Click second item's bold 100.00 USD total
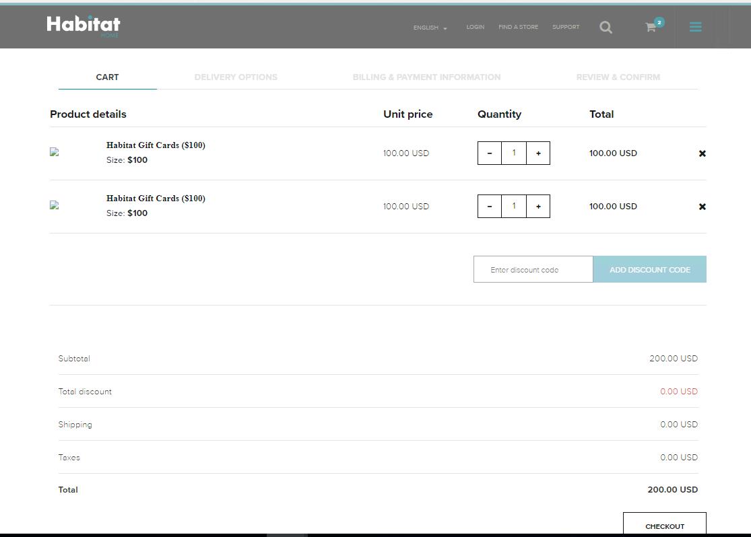Viewport: 751px width, 537px height. (x=613, y=207)
